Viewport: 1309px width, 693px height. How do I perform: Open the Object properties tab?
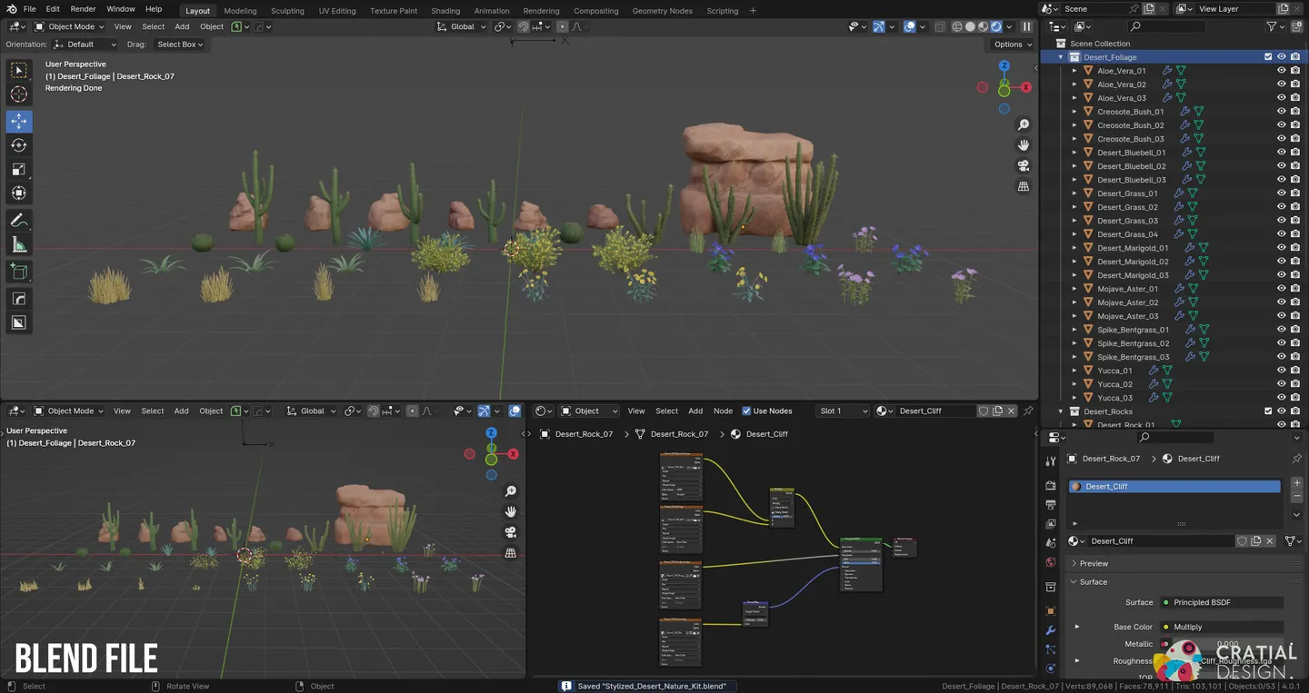[x=1051, y=611]
